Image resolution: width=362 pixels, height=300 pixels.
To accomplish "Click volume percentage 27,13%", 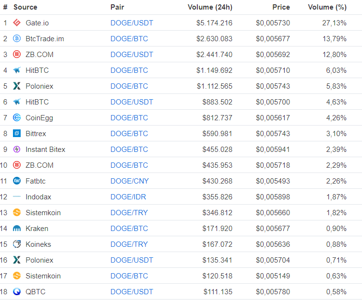I will [334, 23].
